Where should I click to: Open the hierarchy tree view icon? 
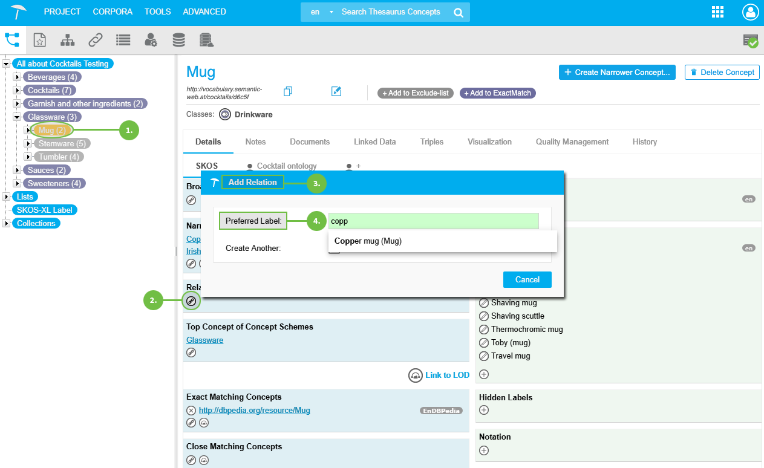click(12, 40)
